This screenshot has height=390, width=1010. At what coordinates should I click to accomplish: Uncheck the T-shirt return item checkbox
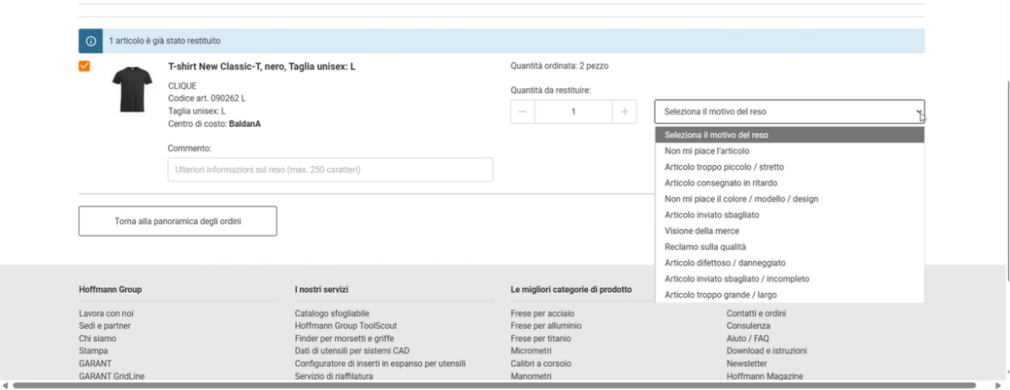85,67
